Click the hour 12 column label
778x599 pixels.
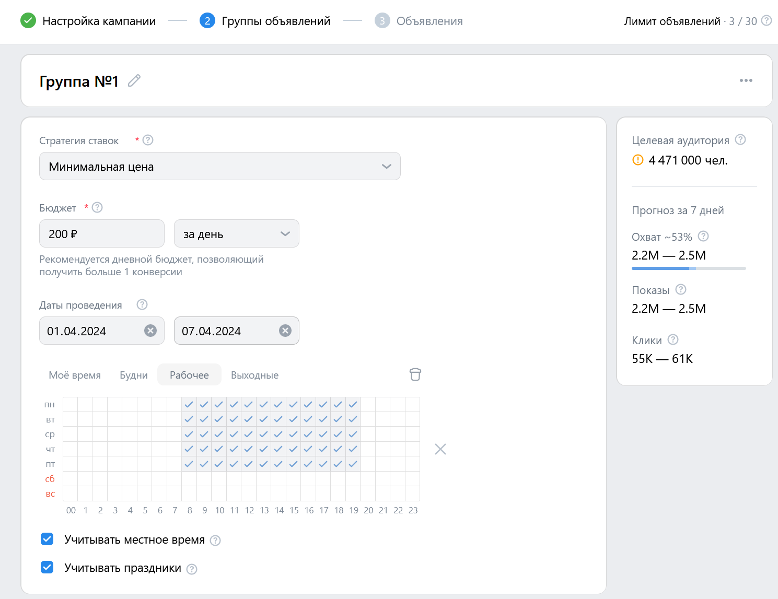coord(249,510)
